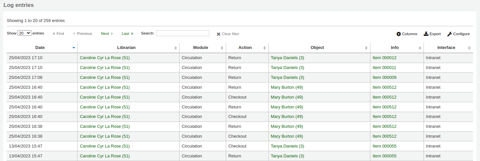Open the Item 000012 link

[385, 58]
